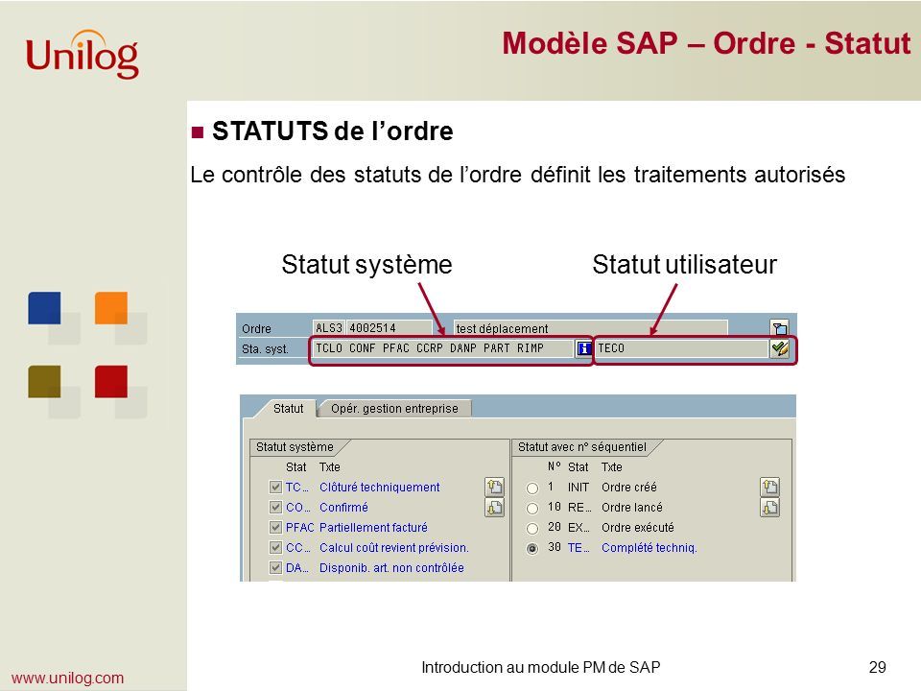Select the Ordre créé radio button
Viewport: 921px width, 691px height.
[x=532, y=488]
